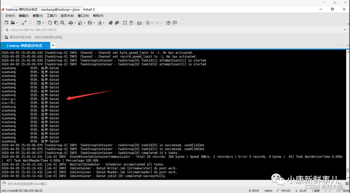Click the Disconnect toolbar icon

click(x=24, y=23)
